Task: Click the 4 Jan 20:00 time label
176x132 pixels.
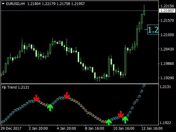Action: tap(67, 128)
